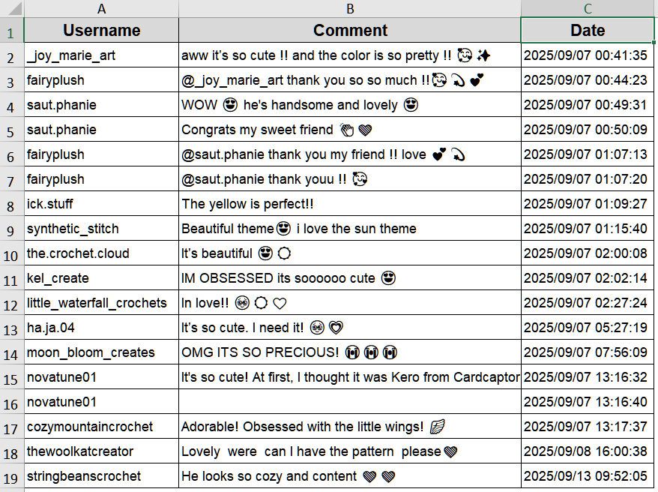Select row 1 by its row number

12,31
